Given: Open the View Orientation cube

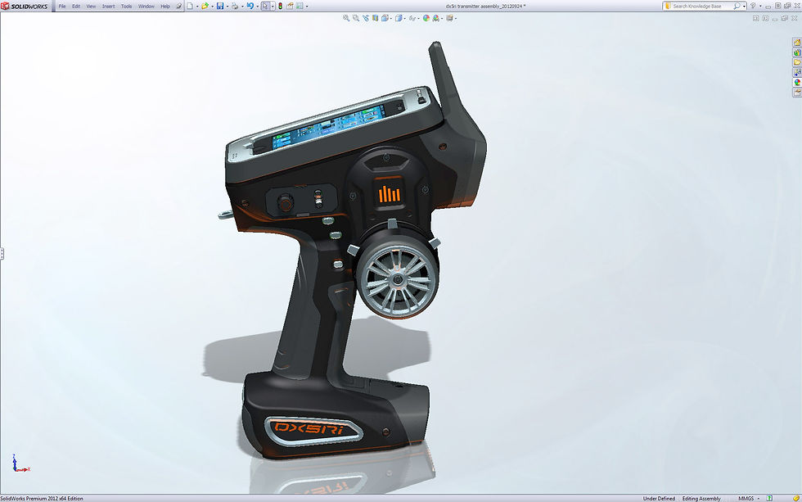Looking at the screenshot, I should coord(385,18).
